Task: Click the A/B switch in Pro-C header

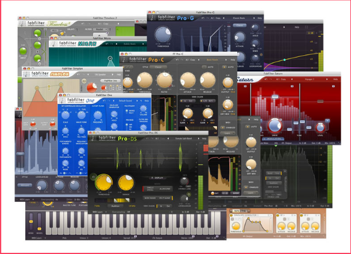Action: click(187, 60)
